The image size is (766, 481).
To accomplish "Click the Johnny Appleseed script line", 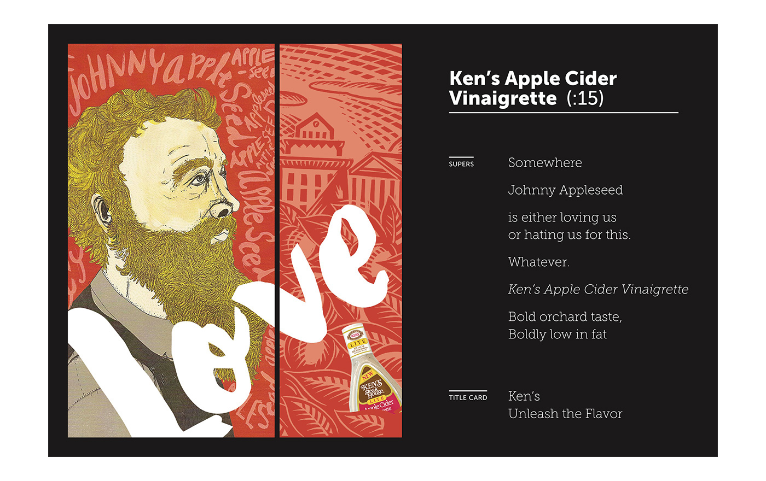I will (x=565, y=190).
